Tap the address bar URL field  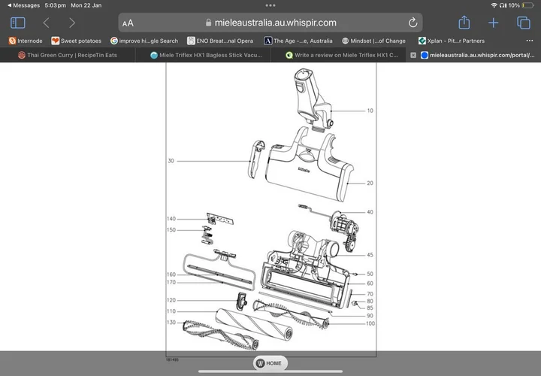coord(270,23)
